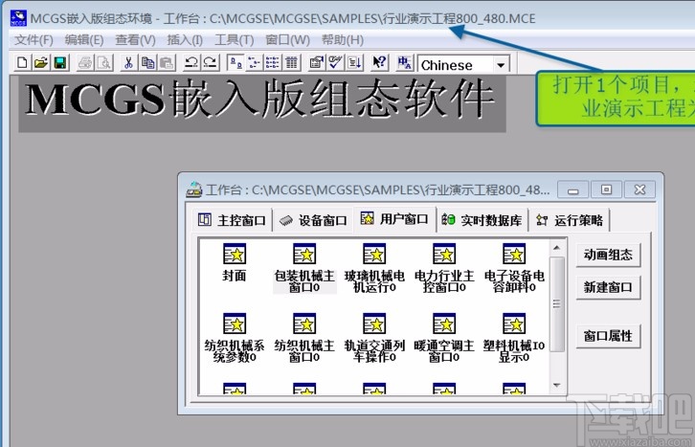Copy with the two-pages toolbar icon

(147, 63)
